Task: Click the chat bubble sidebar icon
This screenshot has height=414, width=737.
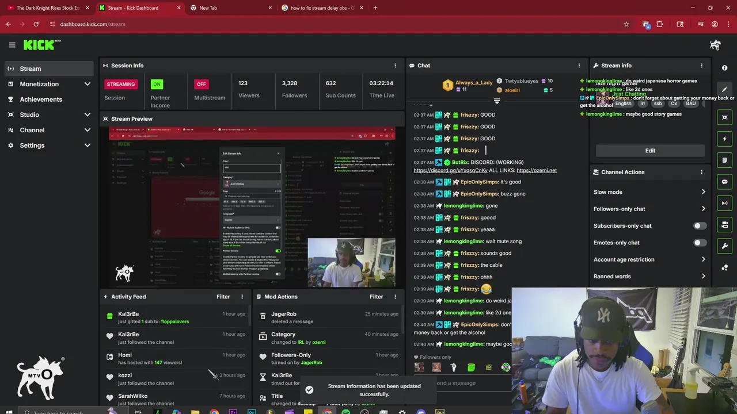Action: (x=725, y=182)
